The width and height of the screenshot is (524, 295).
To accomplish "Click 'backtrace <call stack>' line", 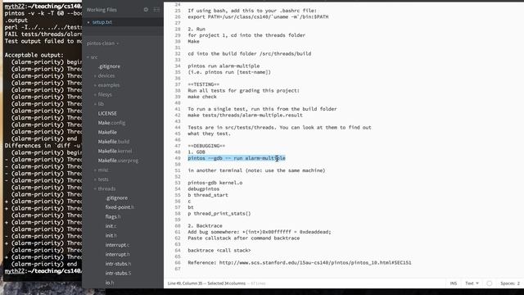I will pyautogui.click(x=219, y=250).
